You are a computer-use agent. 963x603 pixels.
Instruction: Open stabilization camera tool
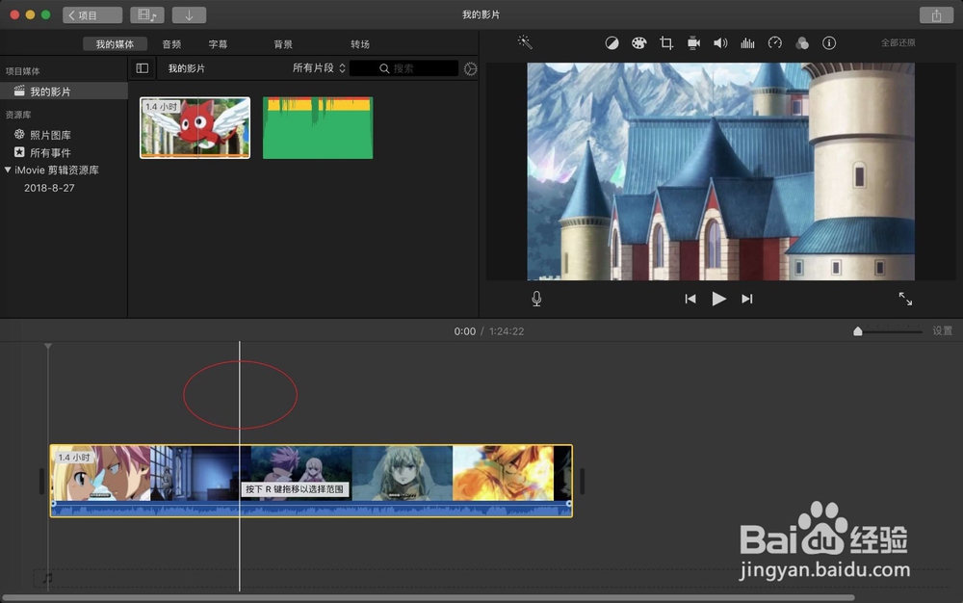click(693, 43)
